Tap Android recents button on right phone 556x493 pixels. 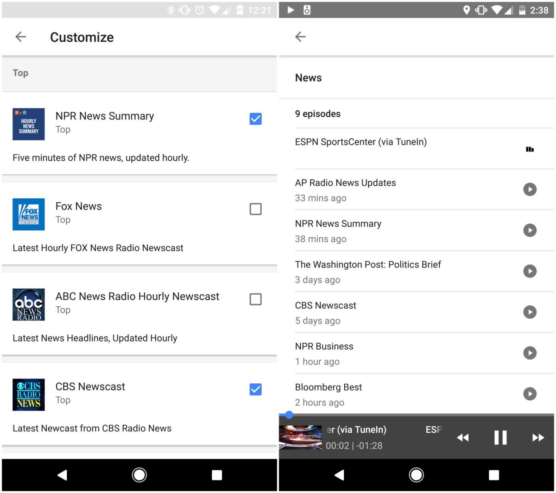tap(493, 475)
